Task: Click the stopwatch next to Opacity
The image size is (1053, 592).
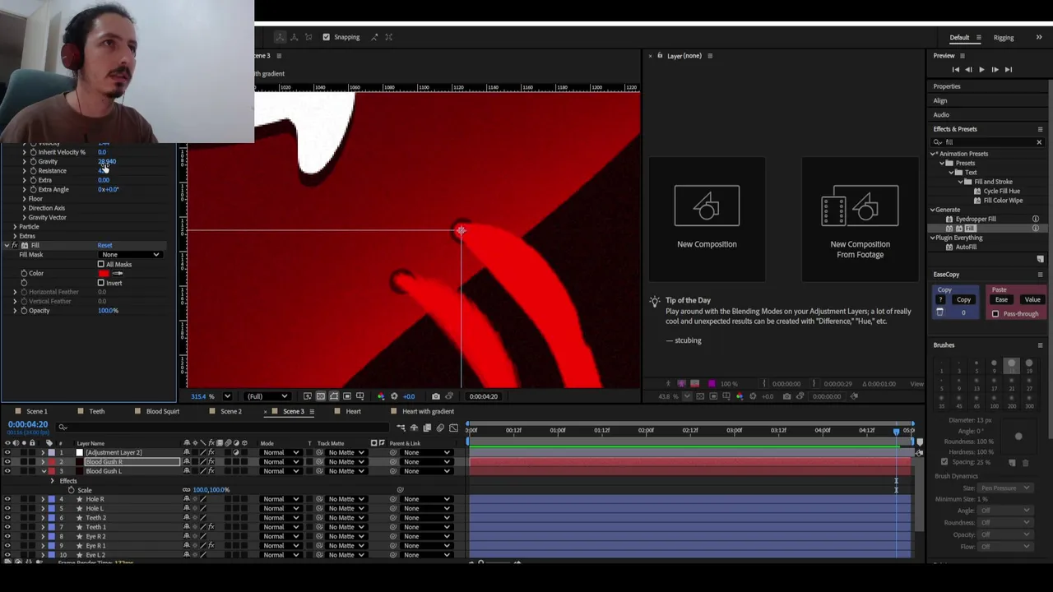Action: pos(24,311)
